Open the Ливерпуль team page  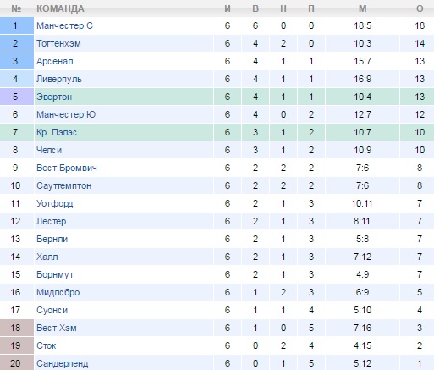pos(59,79)
